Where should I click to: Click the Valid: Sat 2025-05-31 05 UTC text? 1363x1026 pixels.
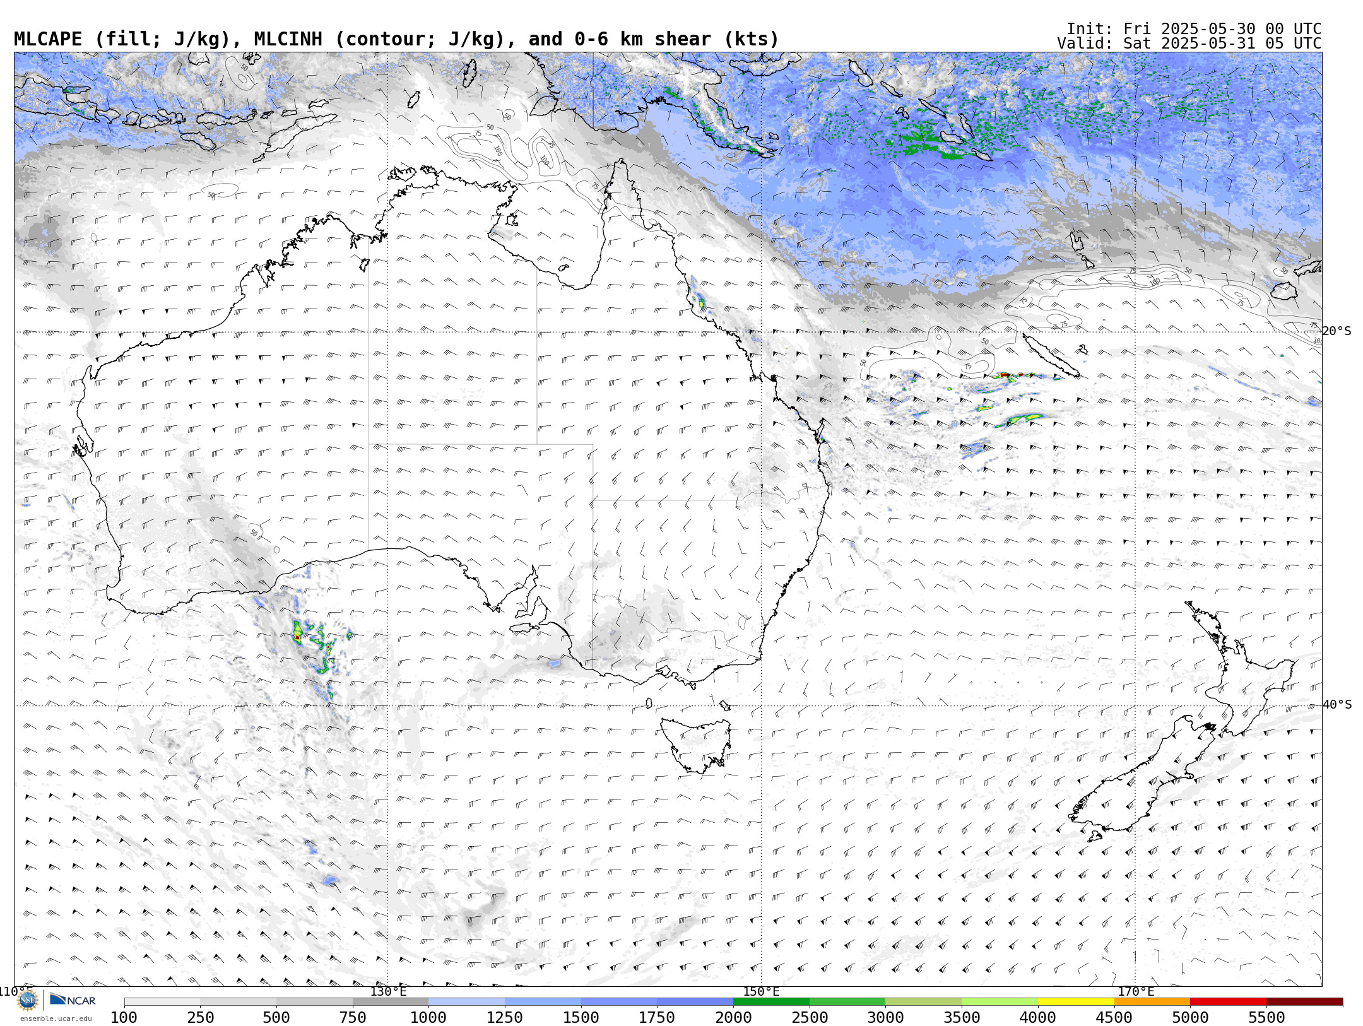(1189, 44)
